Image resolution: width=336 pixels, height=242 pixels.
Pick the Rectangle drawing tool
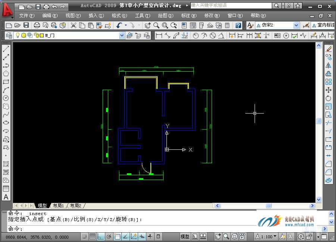[6, 82]
